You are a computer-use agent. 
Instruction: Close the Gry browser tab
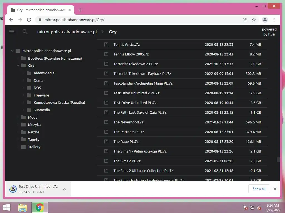69,10
